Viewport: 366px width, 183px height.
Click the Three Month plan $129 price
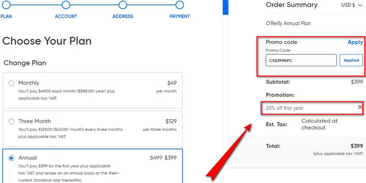(171, 121)
